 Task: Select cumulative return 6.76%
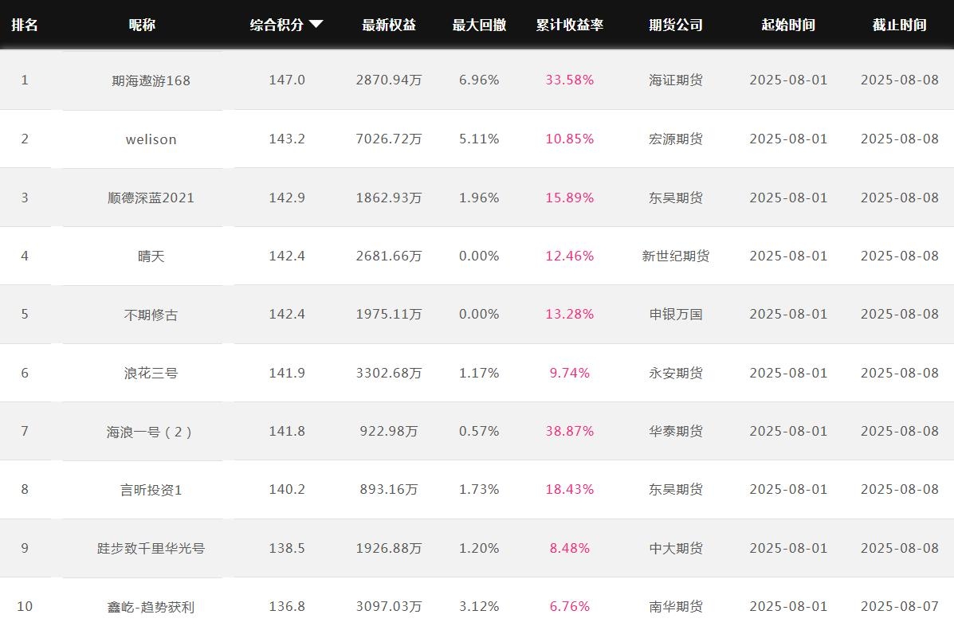[x=570, y=606]
